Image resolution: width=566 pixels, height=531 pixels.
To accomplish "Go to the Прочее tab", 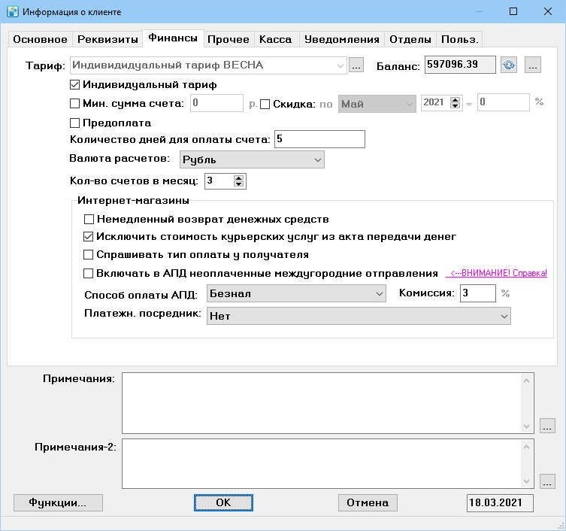I will click(229, 39).
